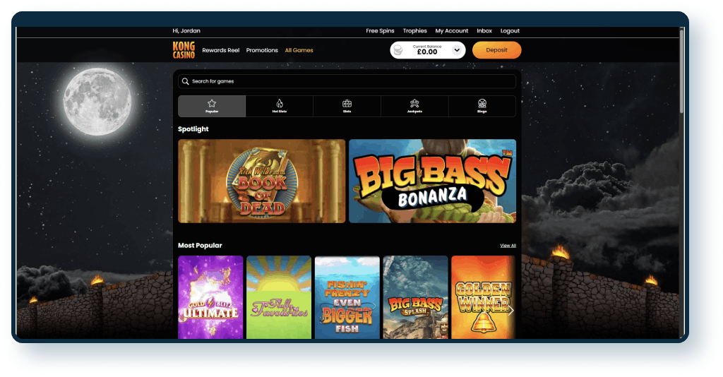Open the Rewards Reel page
The width and height of the screenshot is (723, 377).
coord(221,50)
